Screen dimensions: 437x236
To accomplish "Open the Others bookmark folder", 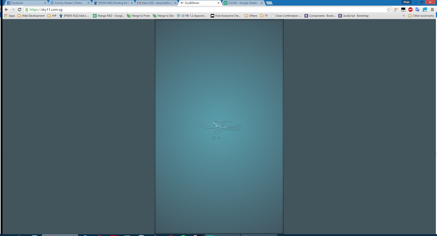I will click(251, 16).
